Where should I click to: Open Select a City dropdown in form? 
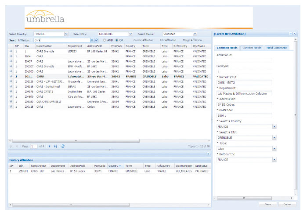click(274, 137)
